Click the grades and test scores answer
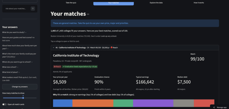This screenshot has height=109, width=229. (18, 39)
